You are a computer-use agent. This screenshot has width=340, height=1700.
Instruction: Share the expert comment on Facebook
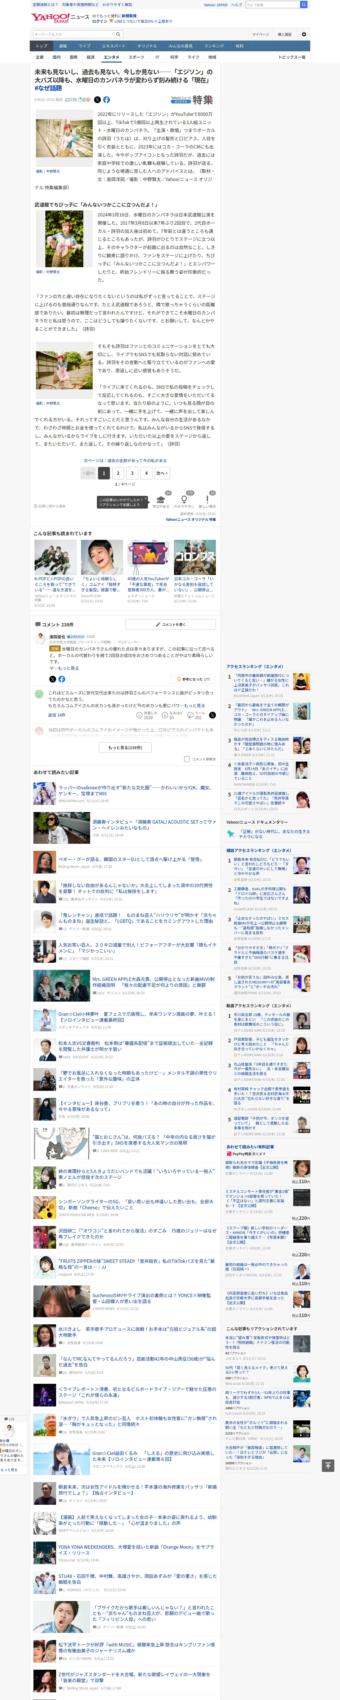[61, 679]
